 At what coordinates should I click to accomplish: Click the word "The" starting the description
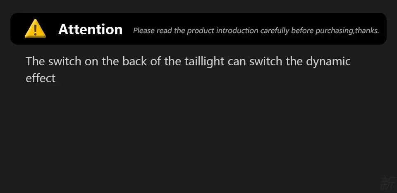coord(35,62)
